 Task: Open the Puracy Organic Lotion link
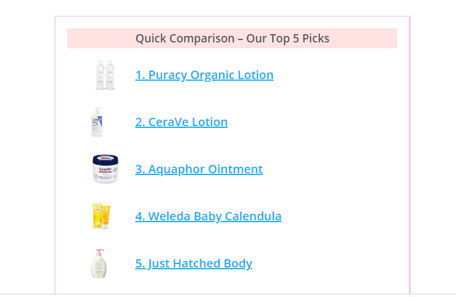(204, 75)
